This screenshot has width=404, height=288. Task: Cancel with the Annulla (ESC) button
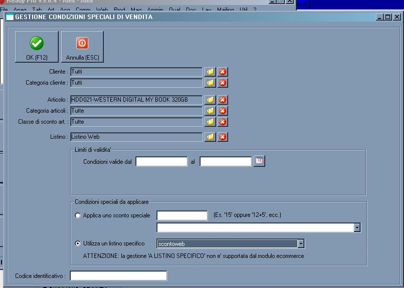pos(82,47)
